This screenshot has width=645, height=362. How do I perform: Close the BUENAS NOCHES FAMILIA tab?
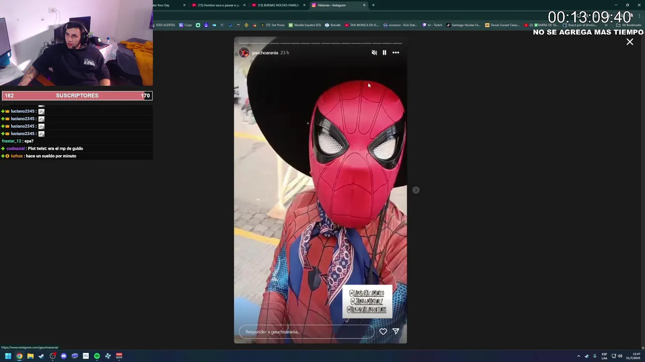tap(304, 5)
